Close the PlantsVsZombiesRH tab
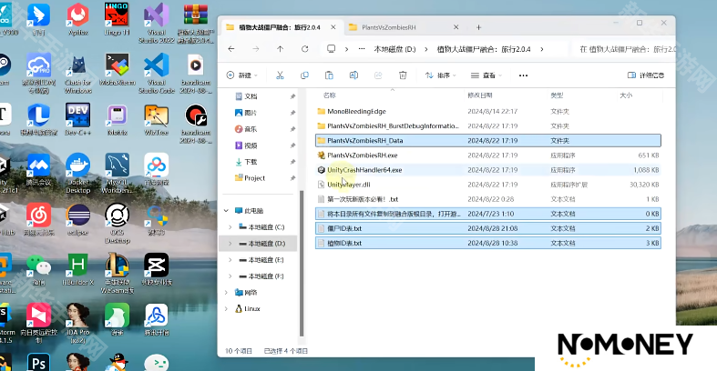This screenshot has width=717, height=371. point(456,27)
